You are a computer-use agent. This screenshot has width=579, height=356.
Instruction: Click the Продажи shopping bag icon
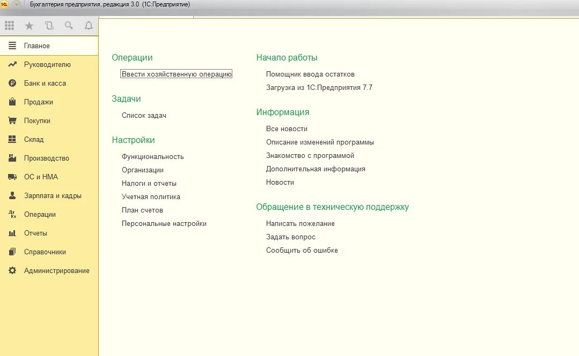[x=12, y=102]
